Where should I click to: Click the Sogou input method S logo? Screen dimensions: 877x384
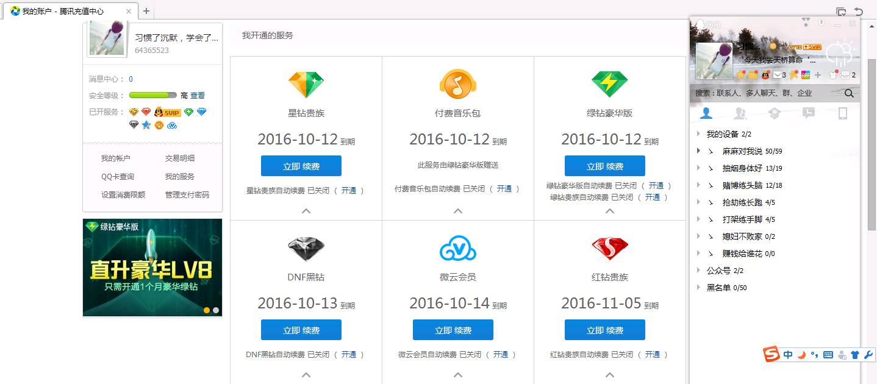point(771,354)
